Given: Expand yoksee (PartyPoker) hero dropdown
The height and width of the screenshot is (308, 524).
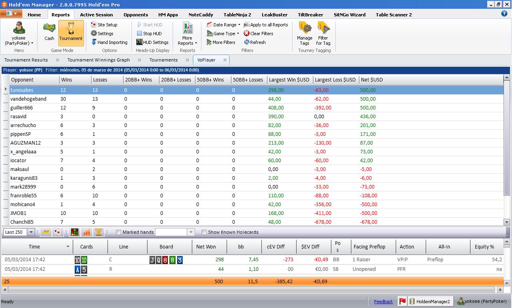Looking at the screenshot, I should tap(32, 43).
